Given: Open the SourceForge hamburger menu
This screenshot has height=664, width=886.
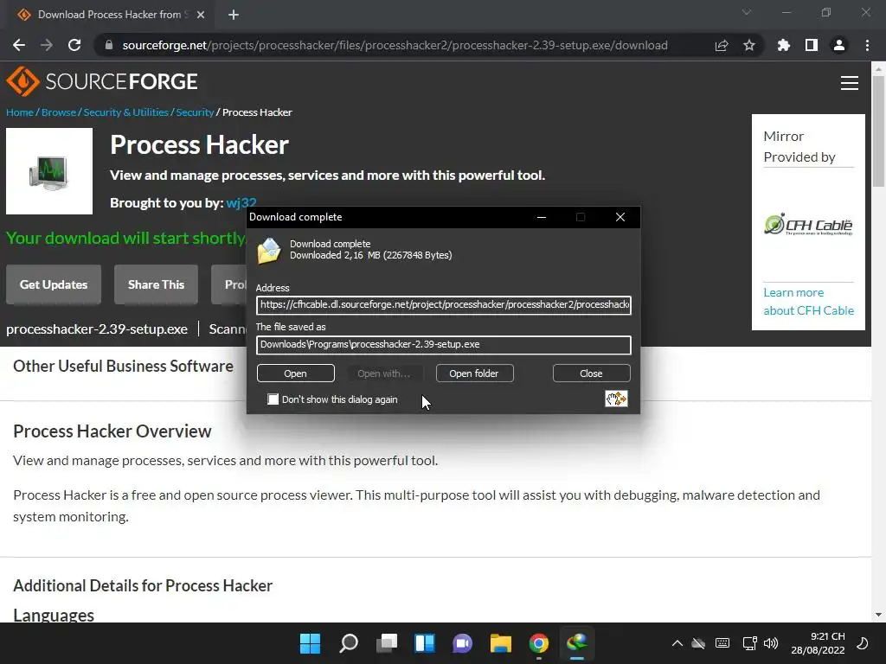Looking at the screenshot, I should tap(850, 83).
